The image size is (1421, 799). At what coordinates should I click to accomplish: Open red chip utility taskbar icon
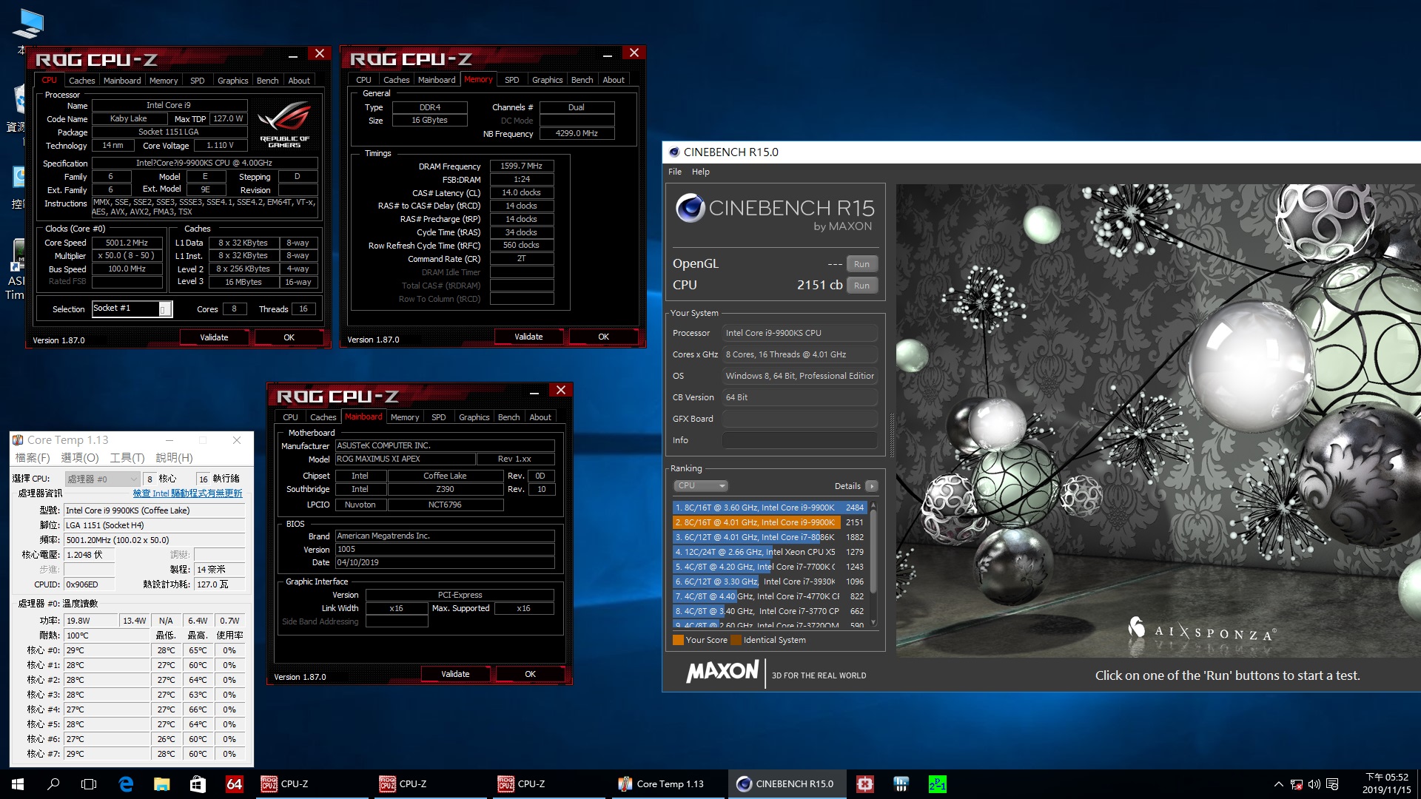click(864, 783)
